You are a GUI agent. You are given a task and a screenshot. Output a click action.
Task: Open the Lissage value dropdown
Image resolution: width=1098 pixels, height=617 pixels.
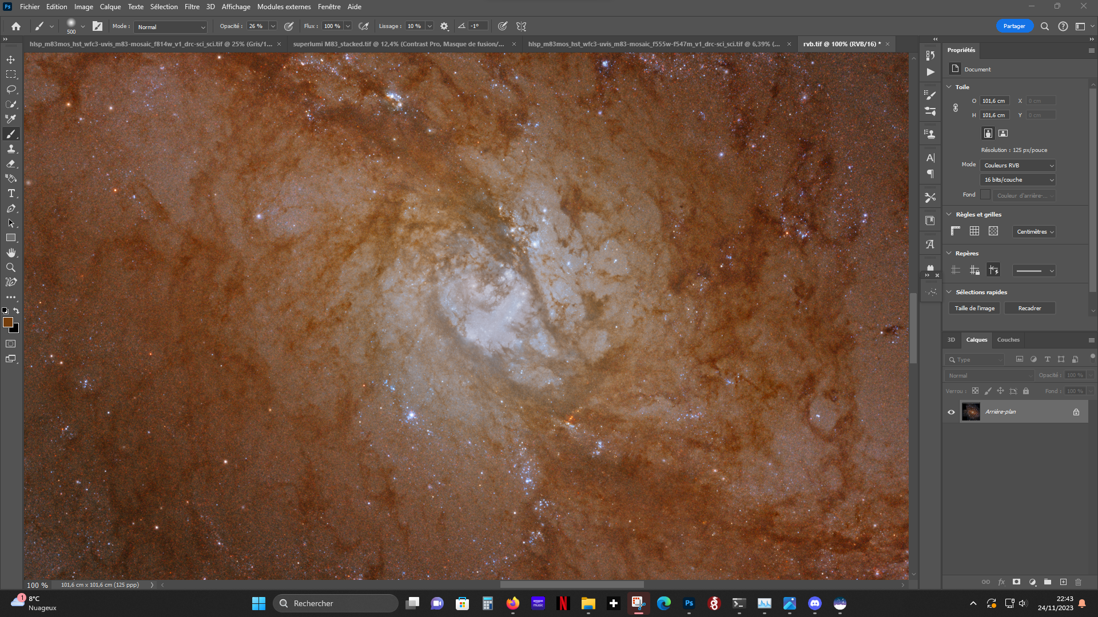point(429,26)
